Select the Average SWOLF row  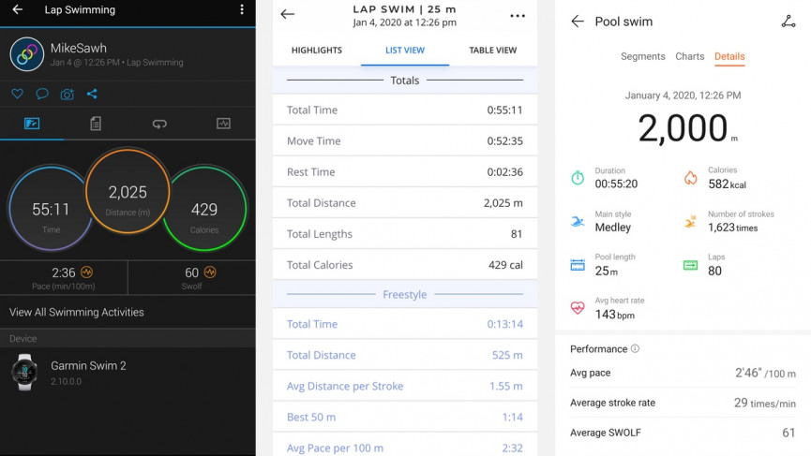tap(683, 433)
